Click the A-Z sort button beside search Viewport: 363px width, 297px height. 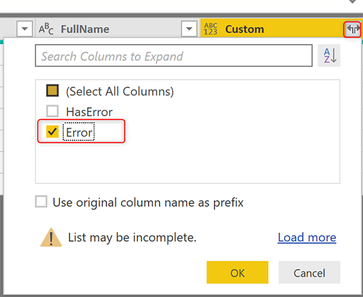pyautogui.click(x=329, y=56)
